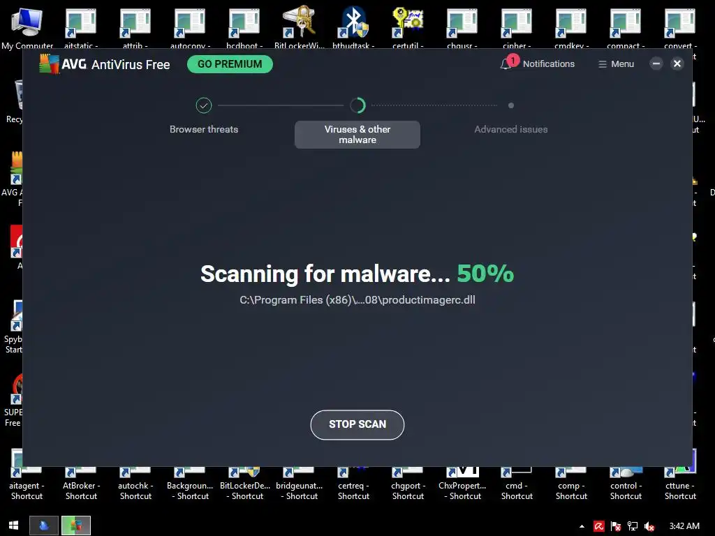
Task: Select the My Computer desktop icon
Action: point(27,27)
